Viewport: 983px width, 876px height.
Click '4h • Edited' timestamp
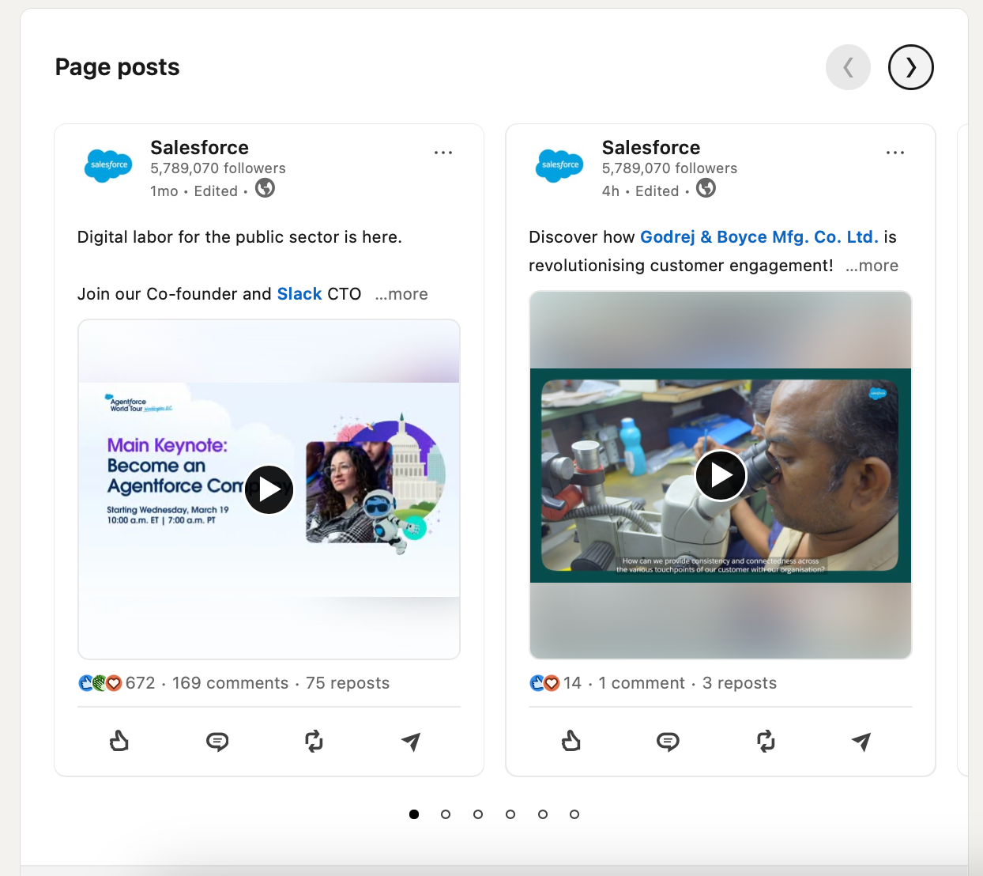(641, 191)
